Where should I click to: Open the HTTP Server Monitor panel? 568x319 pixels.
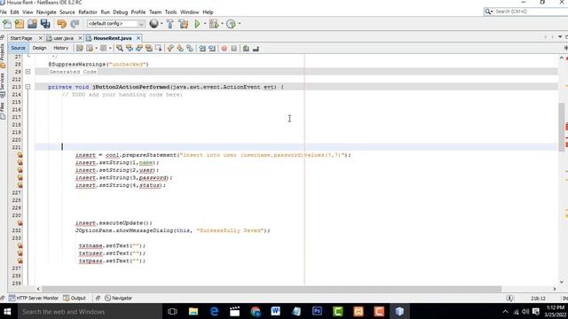tap(34, 298)
